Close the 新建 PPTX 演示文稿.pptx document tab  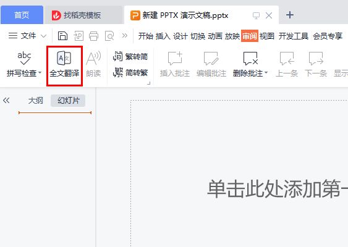[x=269, y=15]
